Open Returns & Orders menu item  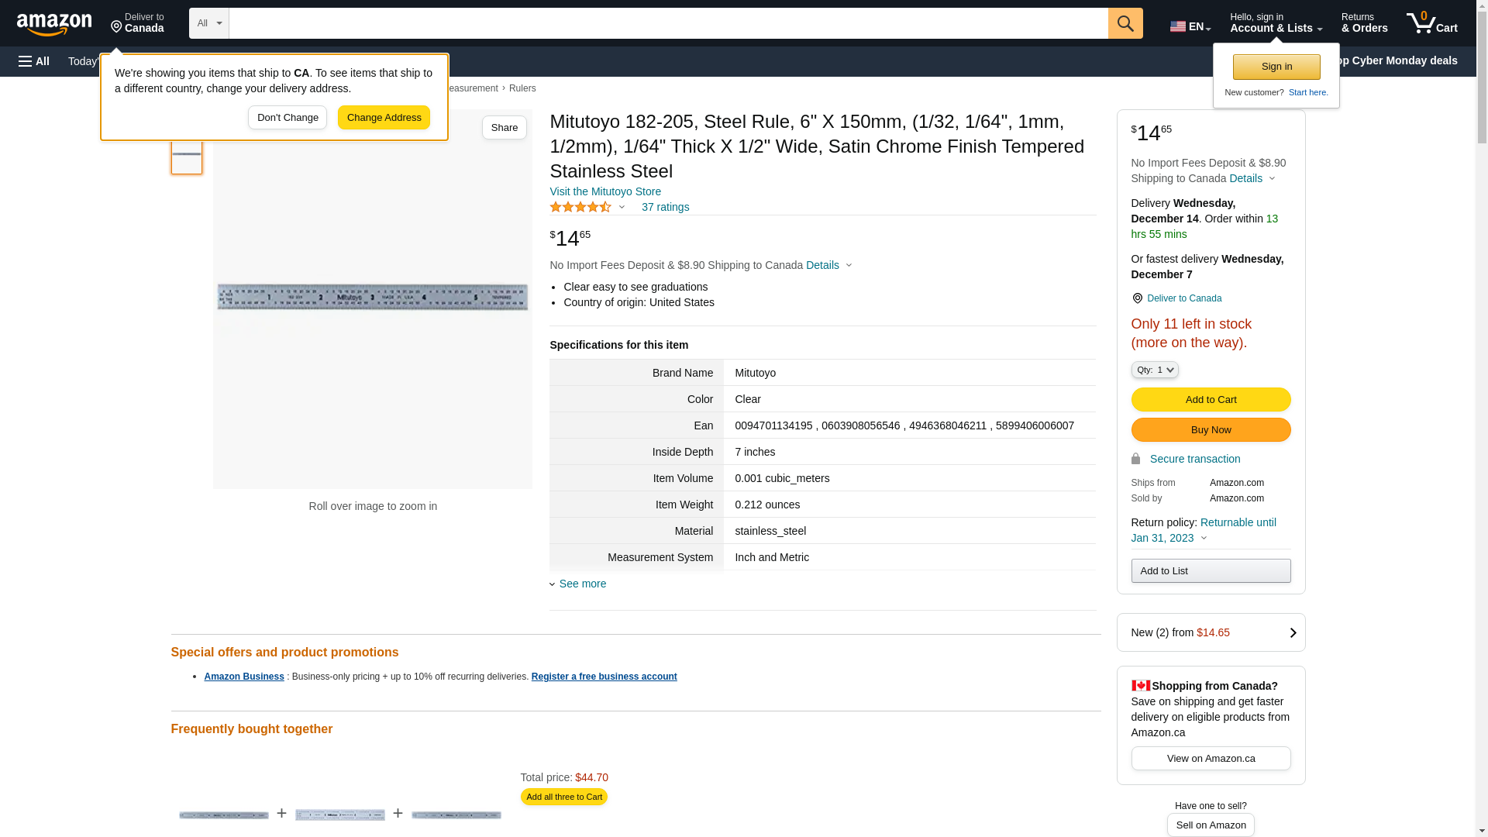1364,23
